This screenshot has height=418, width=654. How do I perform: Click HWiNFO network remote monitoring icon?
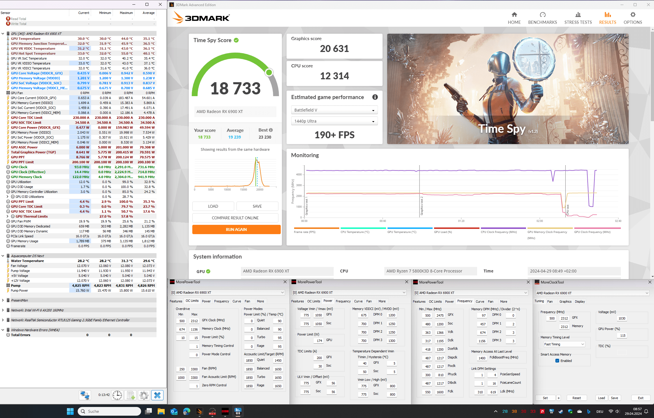pos(85,395)
